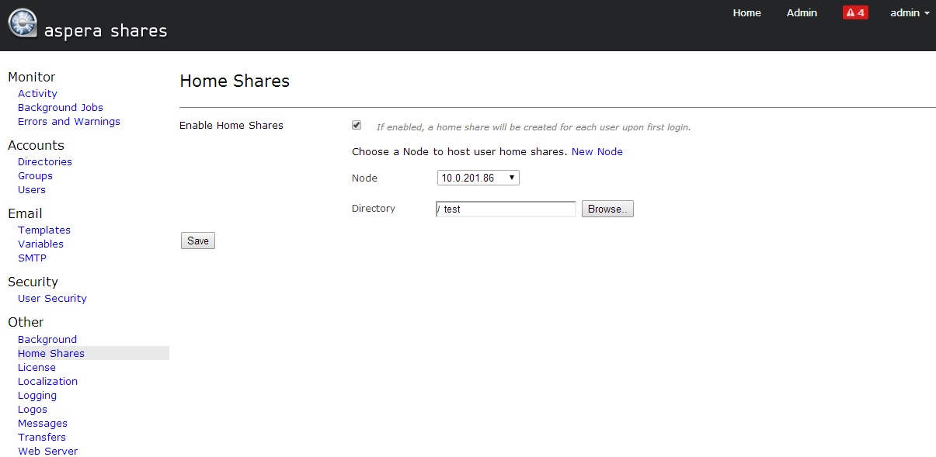
Task: Open the License page in sidebar
Action: [37, 367]
